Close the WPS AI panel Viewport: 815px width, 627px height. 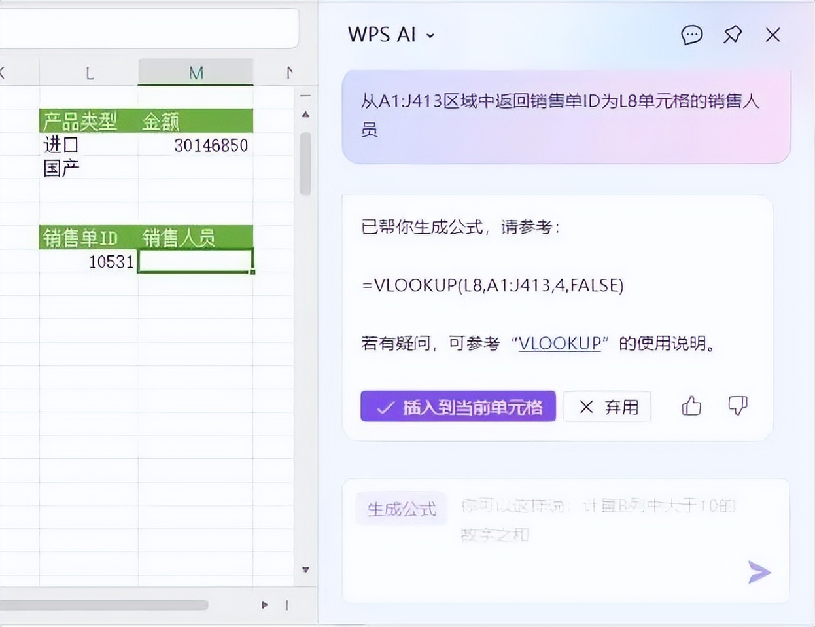tap(772, 35)
